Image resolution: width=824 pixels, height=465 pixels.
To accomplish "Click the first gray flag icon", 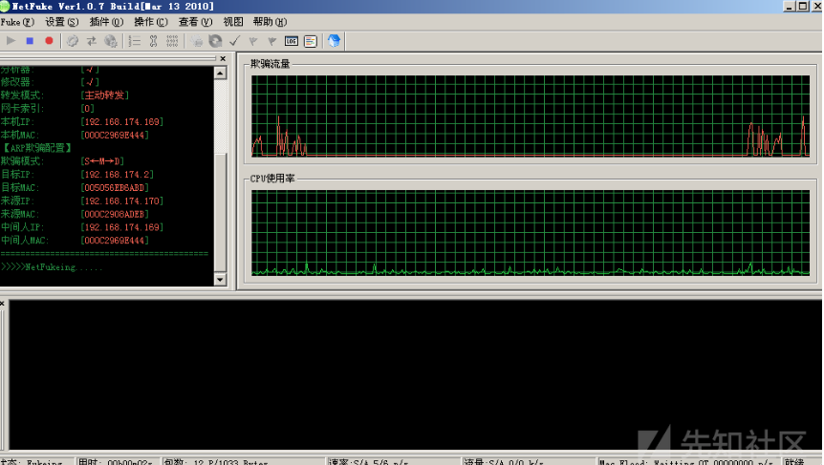I will tap(253, 41).
